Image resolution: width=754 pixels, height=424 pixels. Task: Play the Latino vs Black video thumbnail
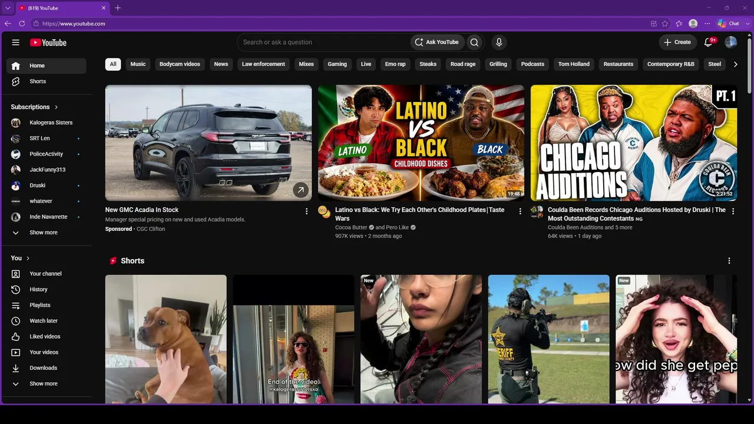tap(421, 143)
